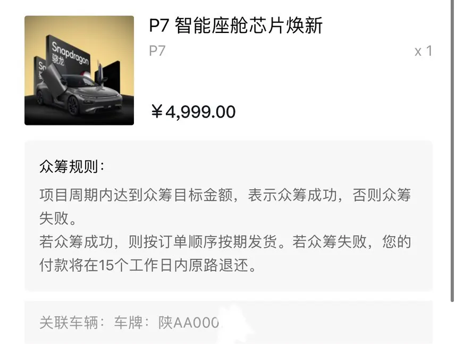Screen dimensions: 457x344
Task: Click the ¥4,999.00 price
Action: click(193, 112)
